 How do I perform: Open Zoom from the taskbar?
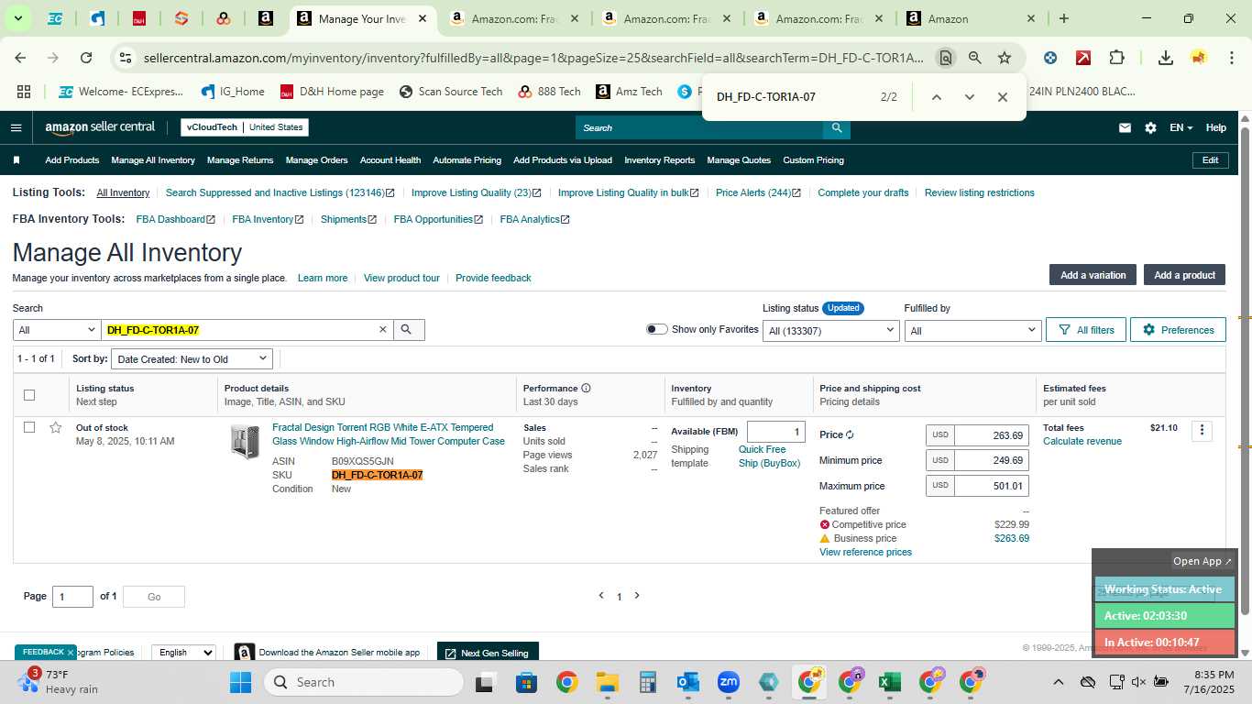(729, 682)
